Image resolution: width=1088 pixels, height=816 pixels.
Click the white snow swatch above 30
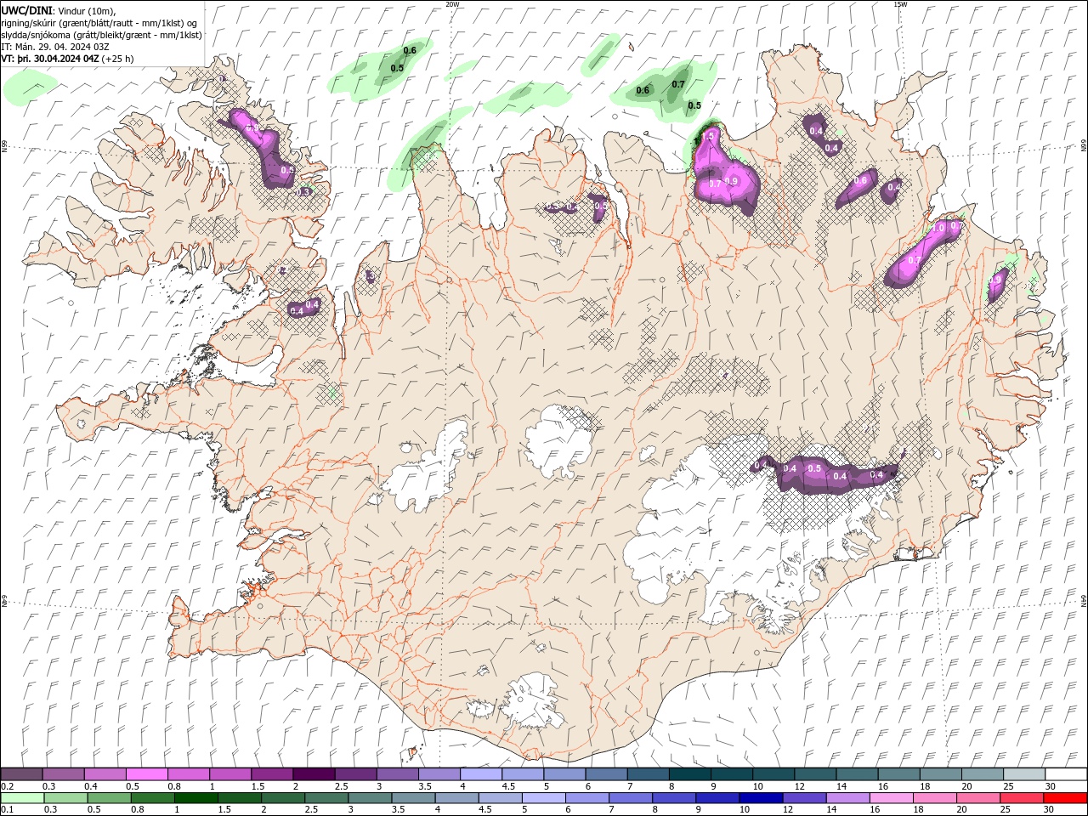point(1065,774)
